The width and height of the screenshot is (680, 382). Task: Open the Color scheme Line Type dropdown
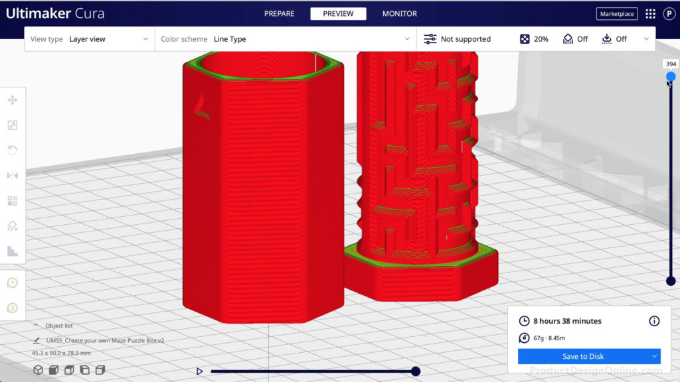(286, 39)
